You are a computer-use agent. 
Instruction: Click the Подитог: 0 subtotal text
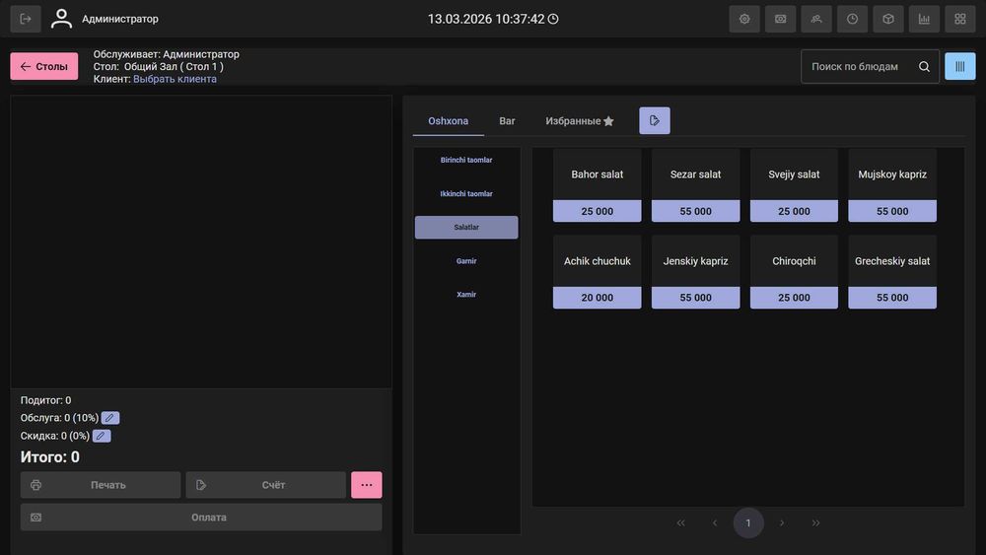(46, 400)
